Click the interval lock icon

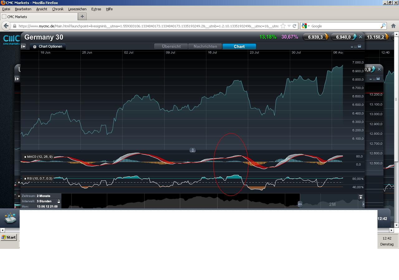tap(59, 201)
